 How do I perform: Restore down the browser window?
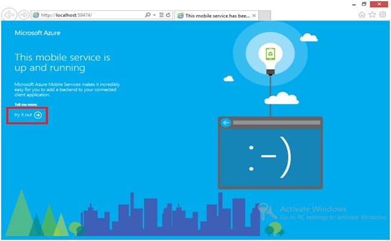(x=364, y=4)
